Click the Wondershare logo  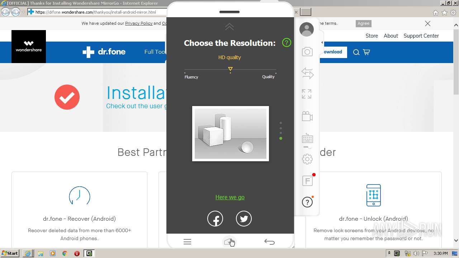(29, 47)
